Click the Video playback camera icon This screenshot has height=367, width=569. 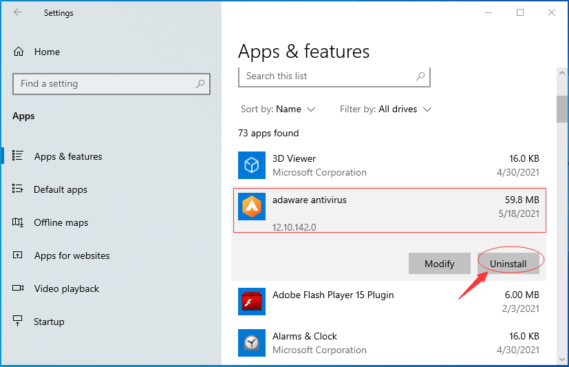[x=18, y=288]
